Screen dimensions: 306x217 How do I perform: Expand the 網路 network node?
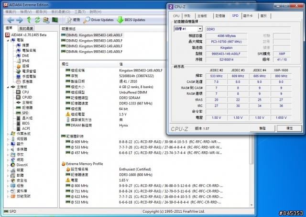click(8, 160)
